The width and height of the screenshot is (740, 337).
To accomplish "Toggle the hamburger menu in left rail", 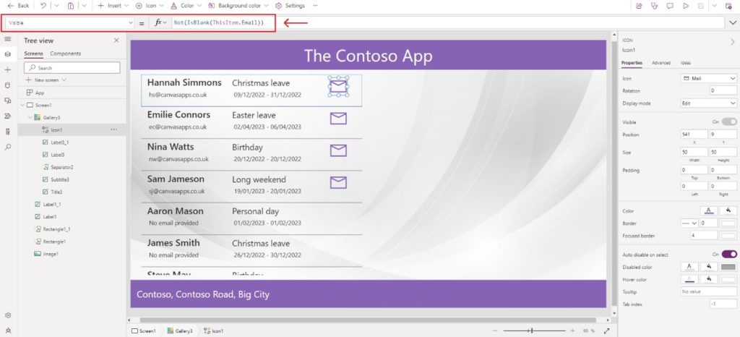I will [x=7, y=39].
